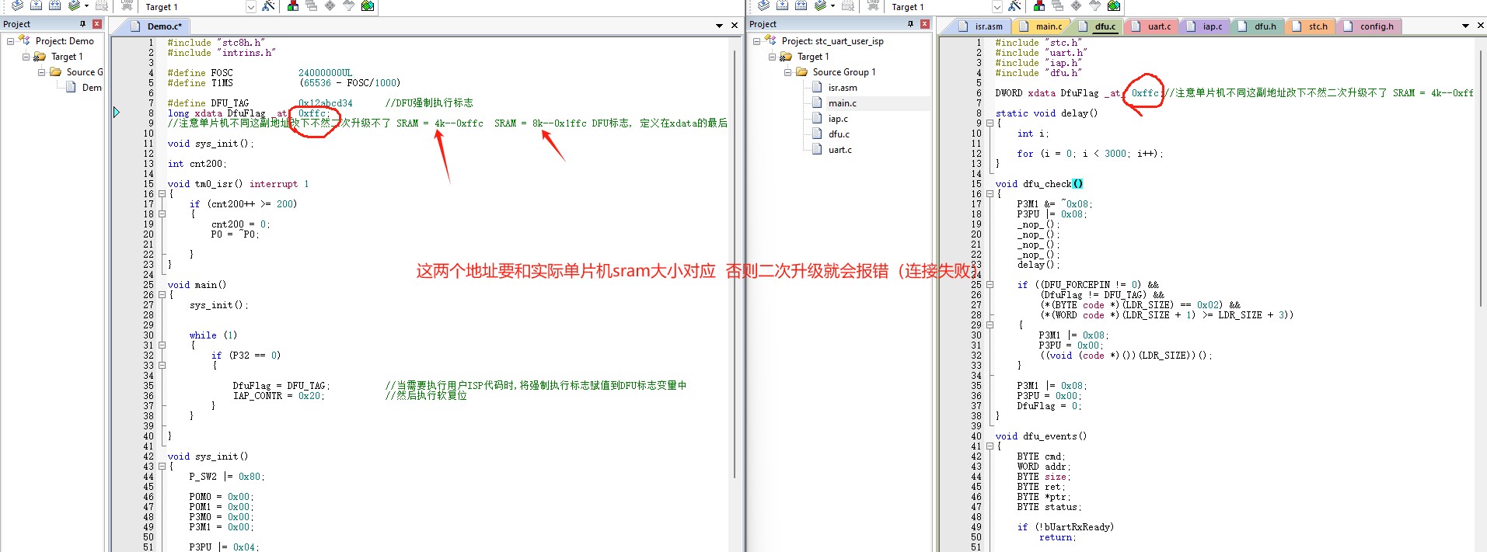
Task: Click Stop Build icon in Demo window toolbar
Action: pyautogui.click(x=101, y=5)
